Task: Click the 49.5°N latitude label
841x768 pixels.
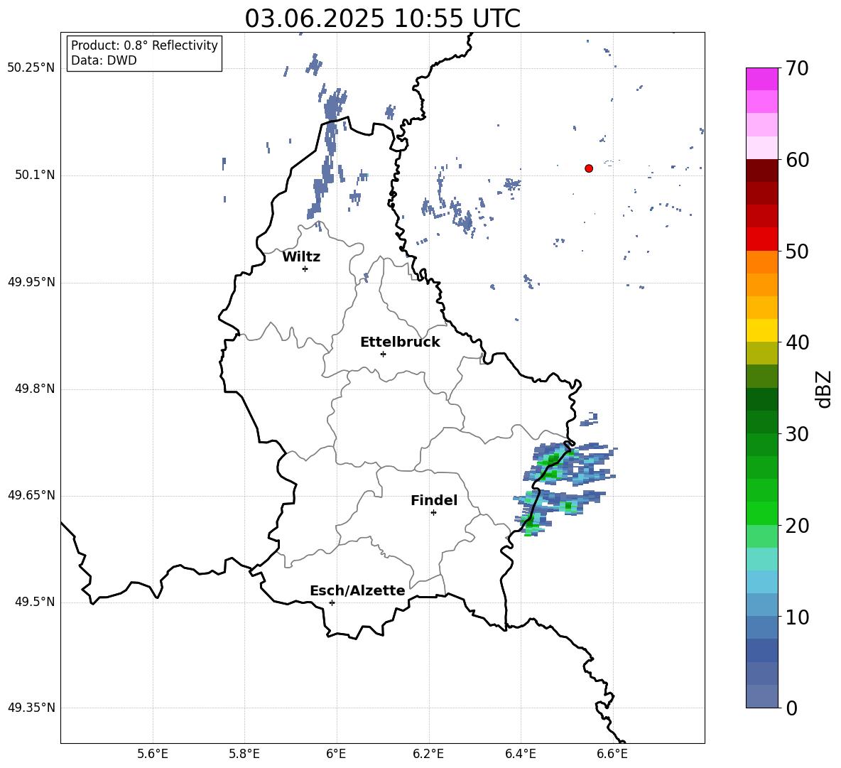Action: (x=35, y=602)
